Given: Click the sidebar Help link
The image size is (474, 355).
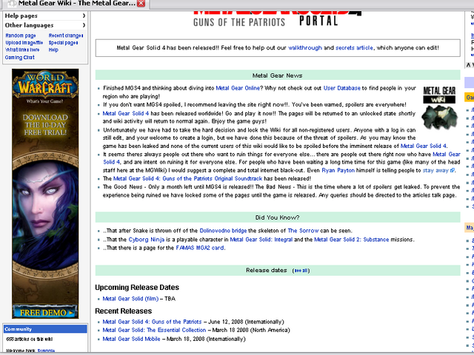Looking at the screenshot, I should tap(53, 50).
